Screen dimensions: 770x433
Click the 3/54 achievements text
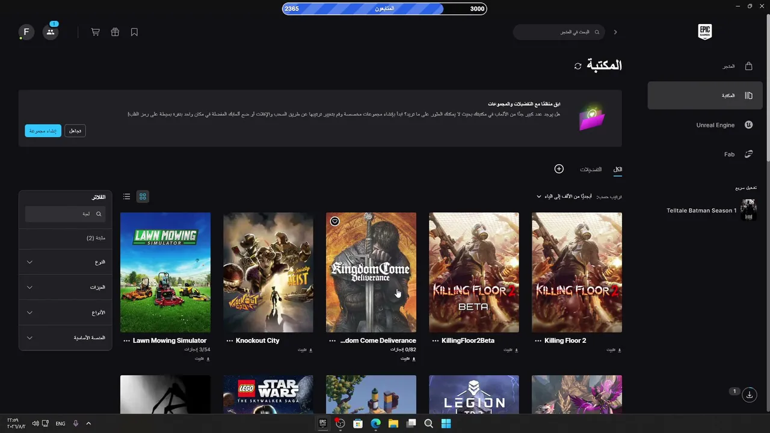pos(197,349)
